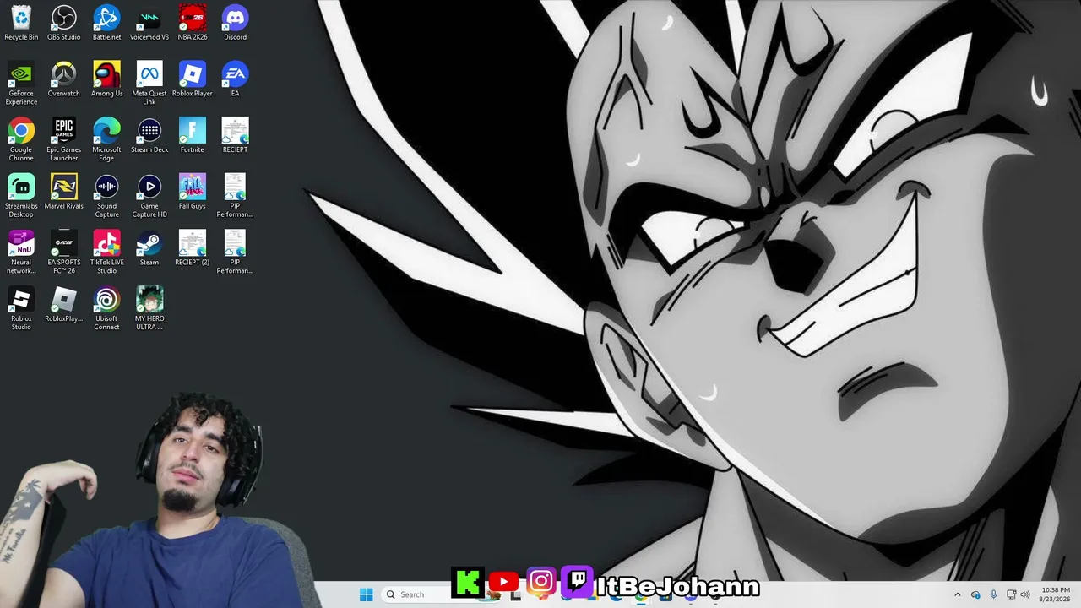This screenshot has height=608, width=1081.
Task: Launch OBS Studio from the desktop
Action: (64, 23)
